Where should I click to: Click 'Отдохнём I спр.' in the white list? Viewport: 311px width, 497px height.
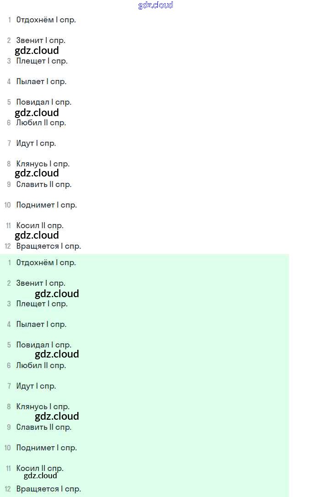tap(46, 20)
